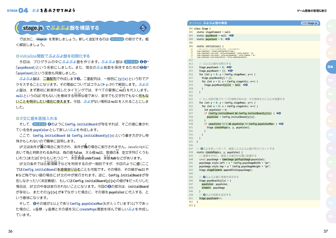Click page number 37 at the bottom right

325,231
